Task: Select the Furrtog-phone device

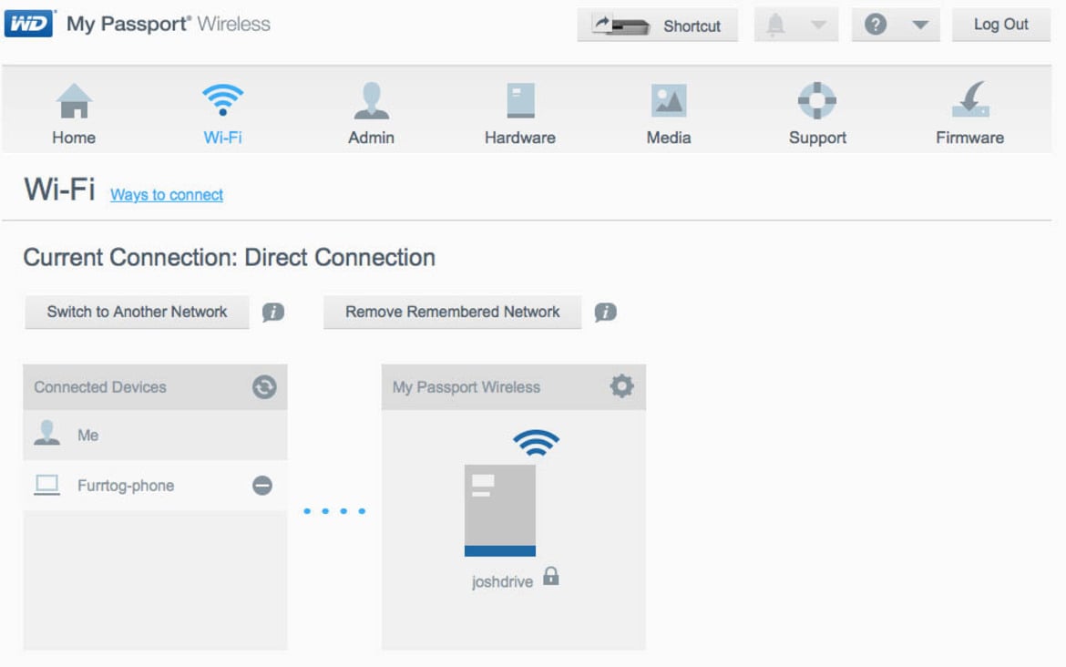Action: tap(155, 486)
